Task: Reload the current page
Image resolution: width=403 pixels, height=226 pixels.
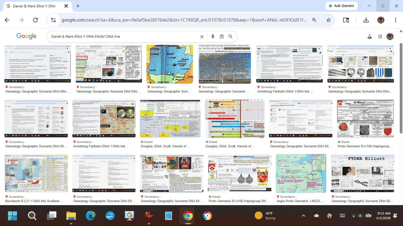Action: [35, 20]
